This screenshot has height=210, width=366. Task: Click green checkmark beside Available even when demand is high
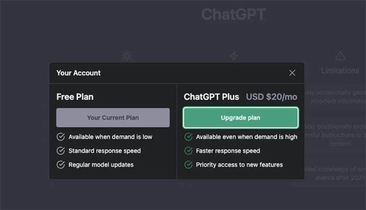tap(188, 137)
